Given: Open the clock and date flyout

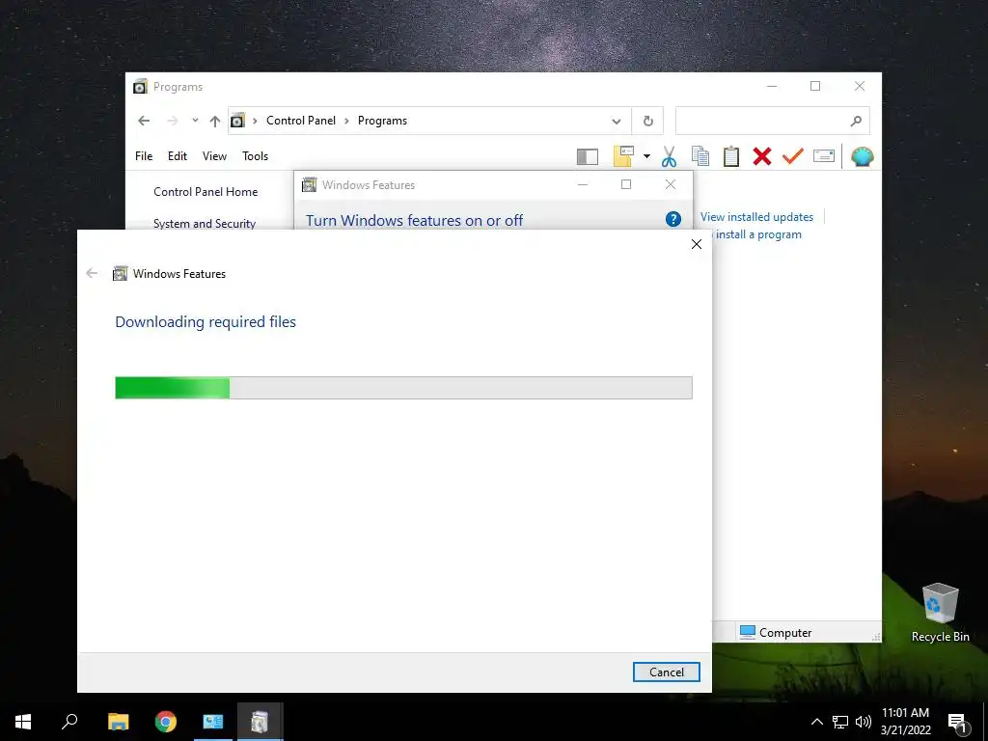Looking at the screenshot, I should [905, 722].
